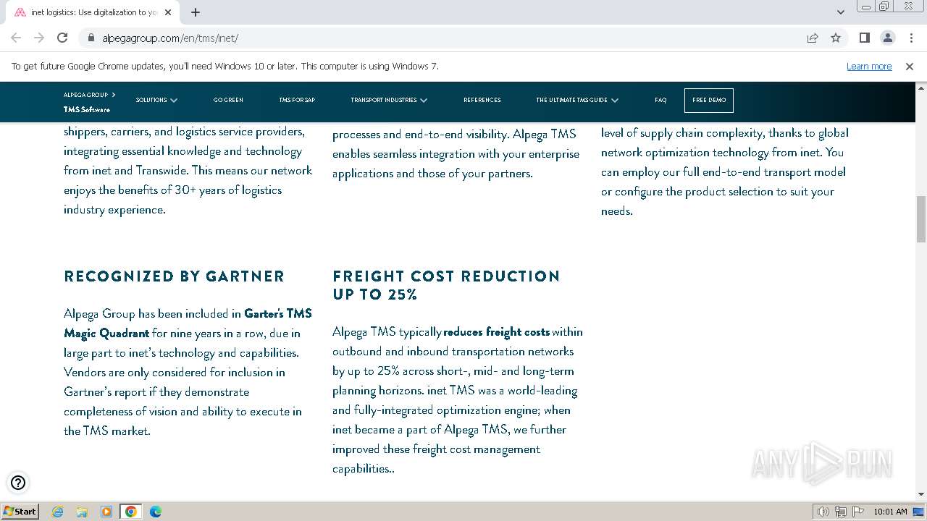
Task: Click the Chrome taskbar icon
Action: click(x=131, y=512)
